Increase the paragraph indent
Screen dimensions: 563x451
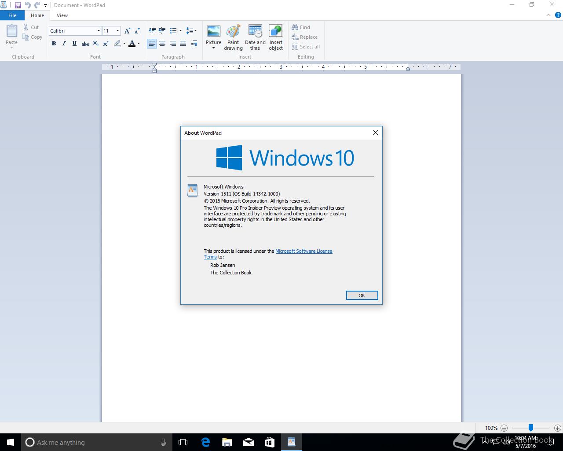pos(162,31)
